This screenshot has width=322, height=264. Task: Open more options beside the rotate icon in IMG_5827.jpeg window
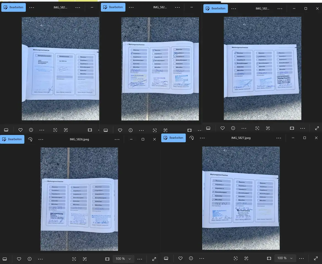[x=202, y=138]
